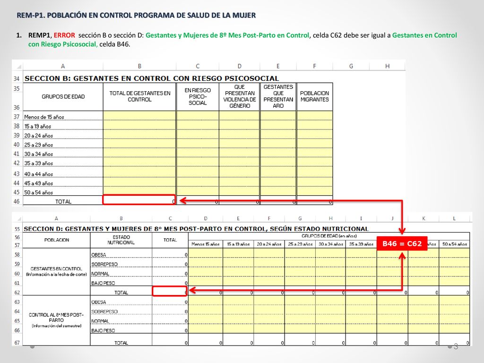Click the 'TOTAL DE GESTANTES EN CONTROL' header
This screenshot has width=484, height=363.
click(139, 96)
